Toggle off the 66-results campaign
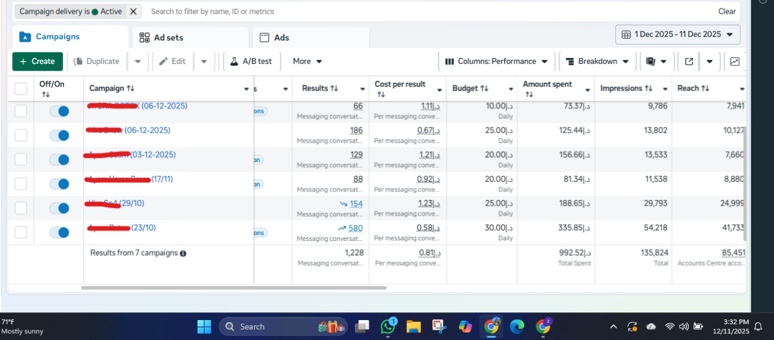This screenshot has height=340, width=774. click(59, 111)
